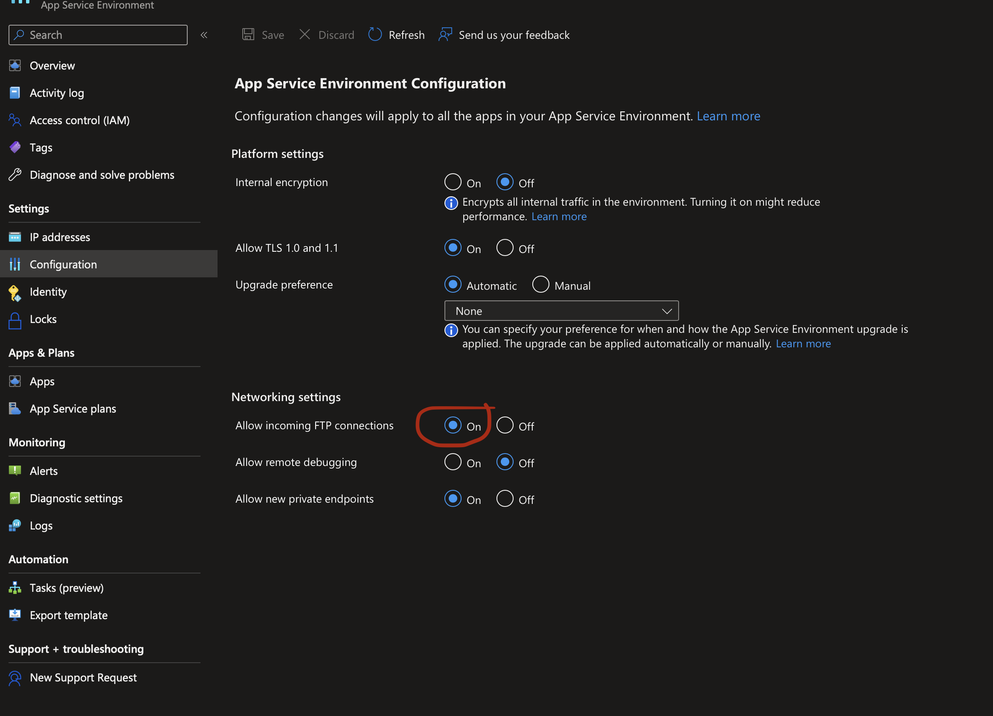Click the Alerts icon
Viewport: 993px width, 716px height.
point(15,470)
